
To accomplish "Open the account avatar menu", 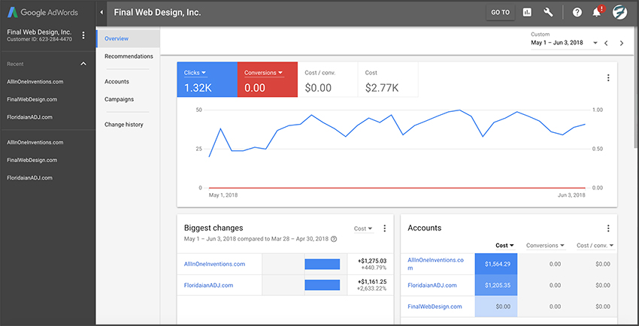I will click(x=620, y=12).
